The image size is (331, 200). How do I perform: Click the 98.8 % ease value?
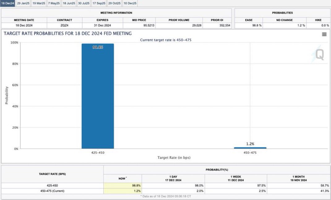click(x=257, y=25)
